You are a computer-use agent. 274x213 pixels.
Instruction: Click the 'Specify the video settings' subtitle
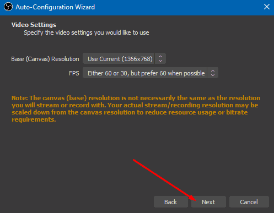[87, 32]
